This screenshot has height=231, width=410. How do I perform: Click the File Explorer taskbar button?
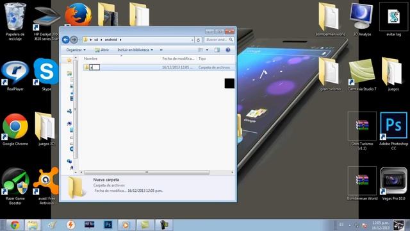pyautogui.click(x=32, y=225)
